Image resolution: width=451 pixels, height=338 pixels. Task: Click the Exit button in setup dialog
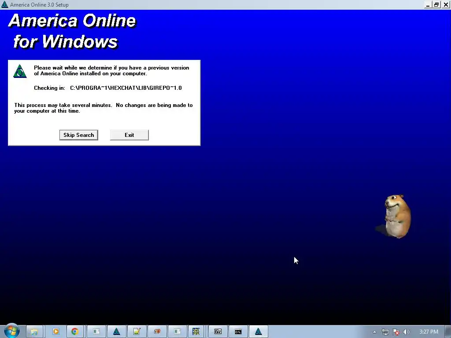pyautogui.click(x=129, y=135)
